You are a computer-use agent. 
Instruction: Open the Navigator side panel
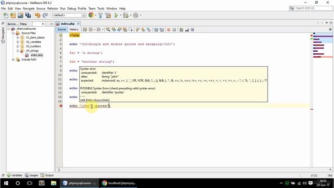click(3, 35)
